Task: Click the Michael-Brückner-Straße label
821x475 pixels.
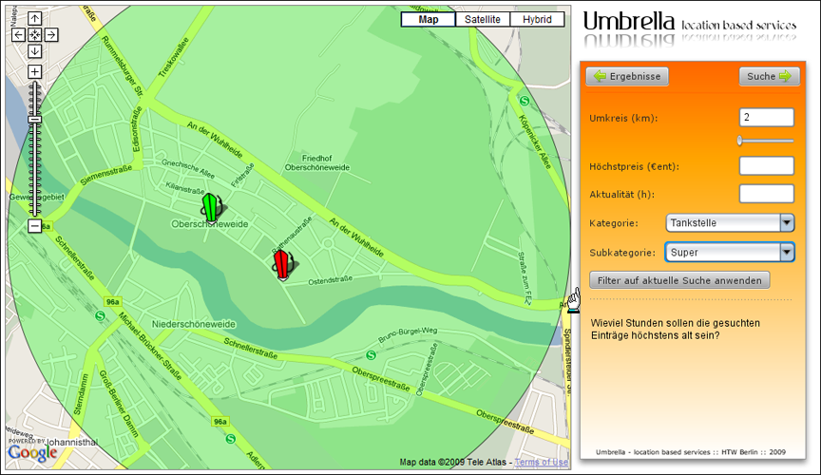Action: tap(150, 346)
